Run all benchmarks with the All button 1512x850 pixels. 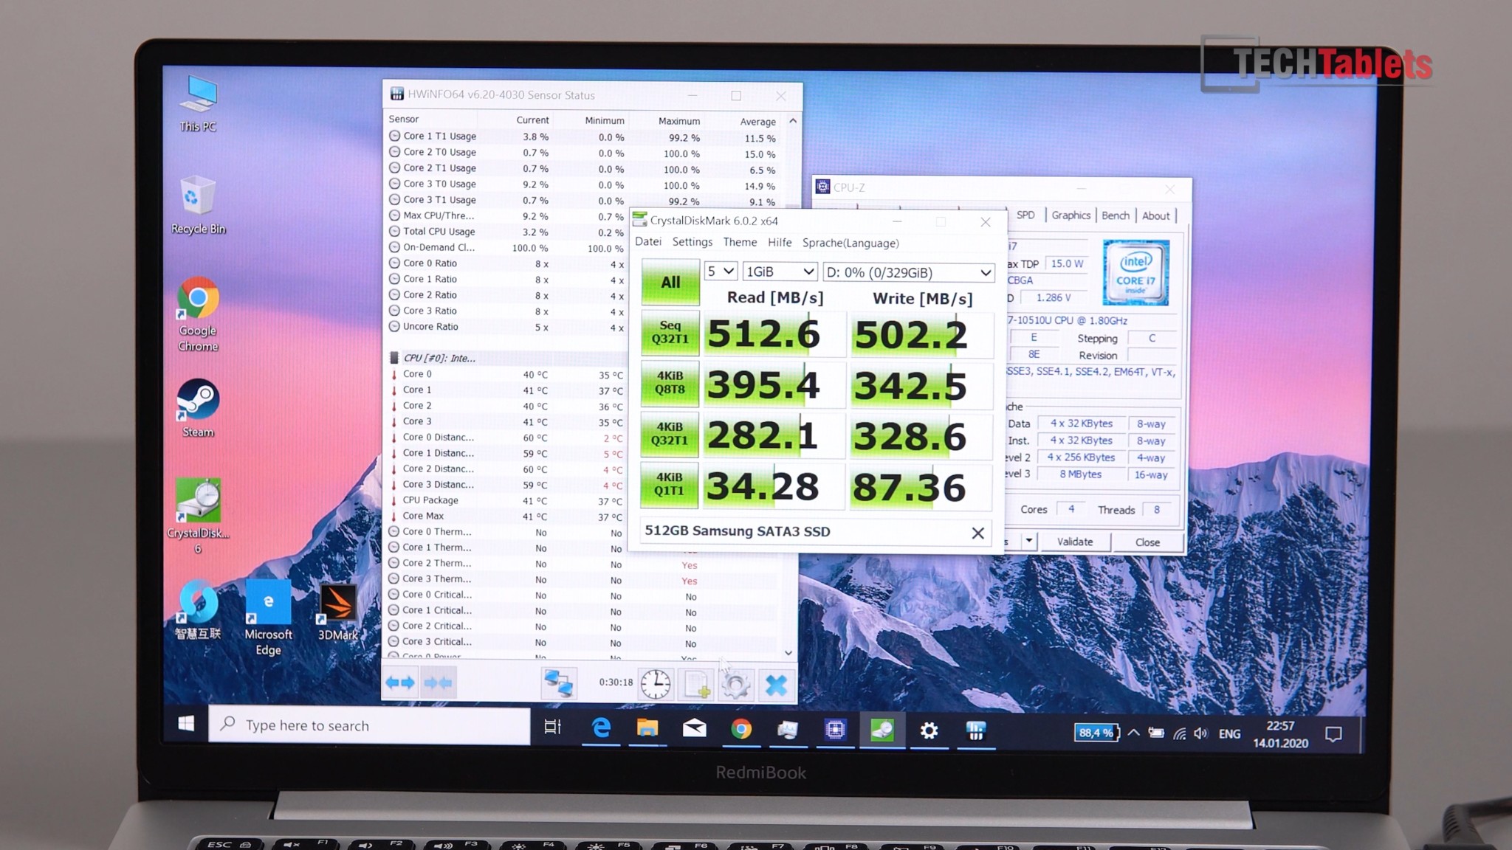point(670,282)
